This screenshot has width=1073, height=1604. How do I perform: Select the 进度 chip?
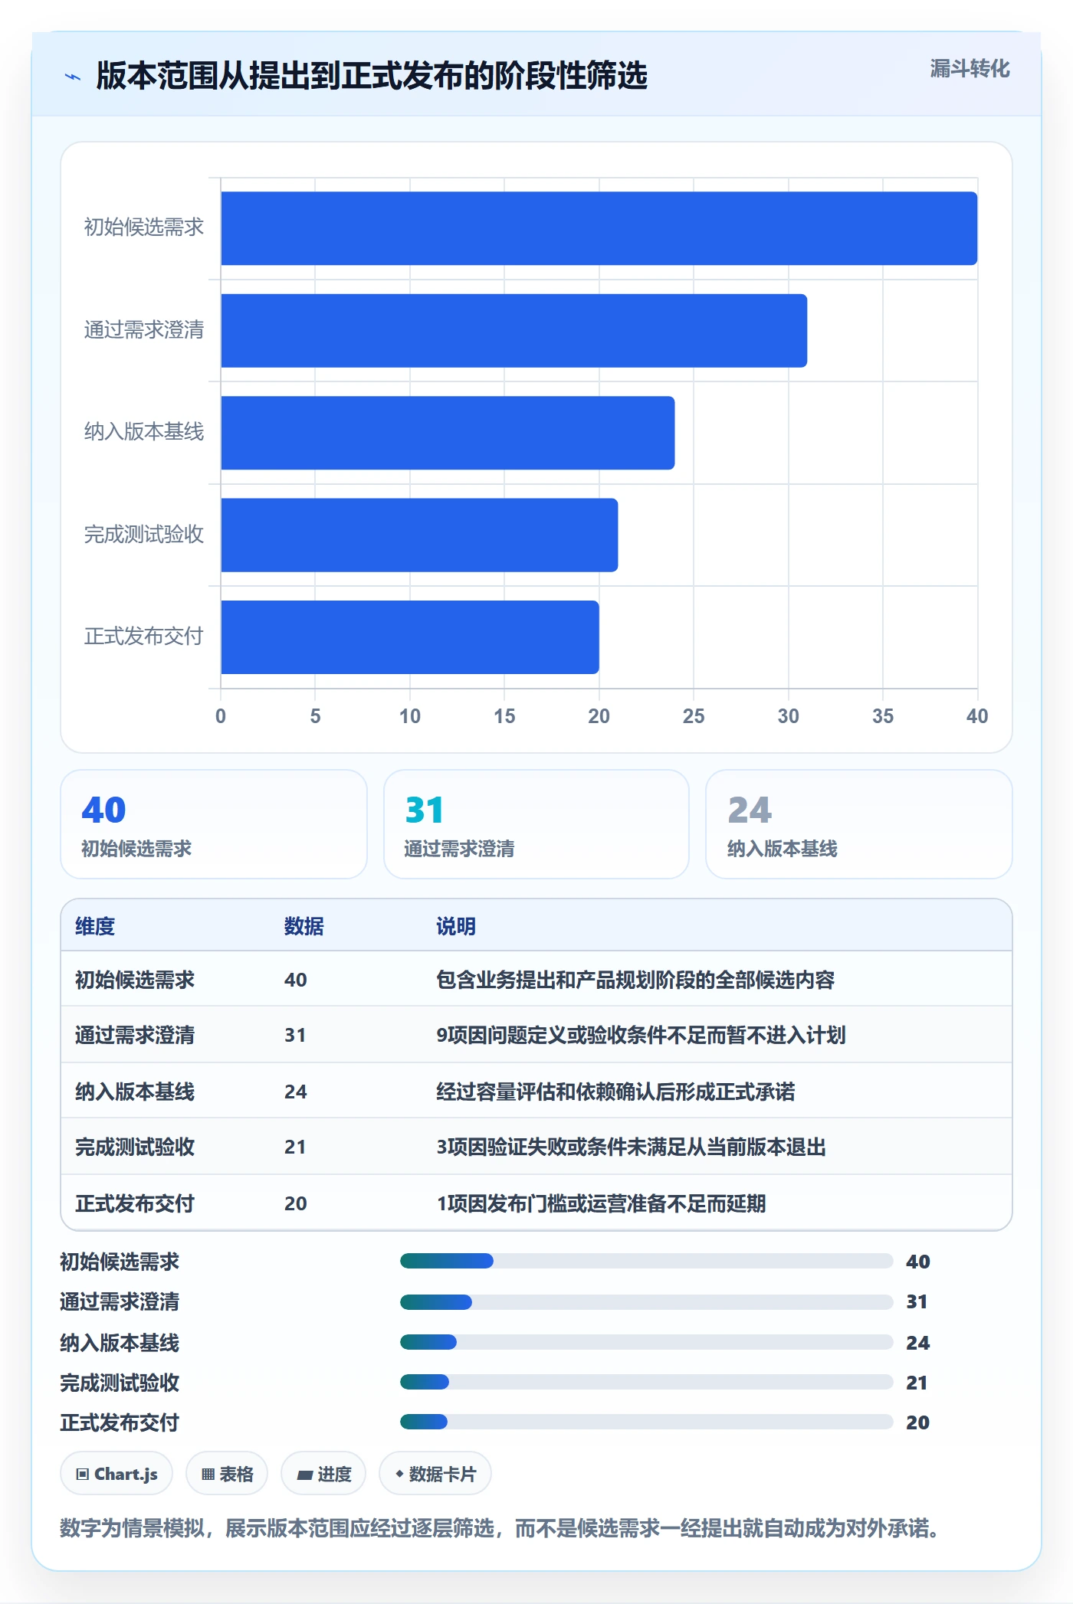[323, 1473]
